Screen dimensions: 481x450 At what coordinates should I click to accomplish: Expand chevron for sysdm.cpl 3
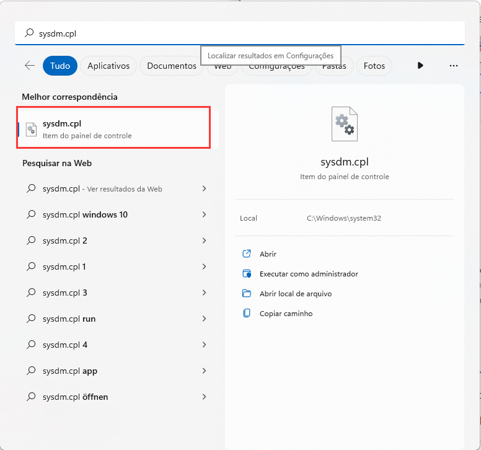click(204, 293)
